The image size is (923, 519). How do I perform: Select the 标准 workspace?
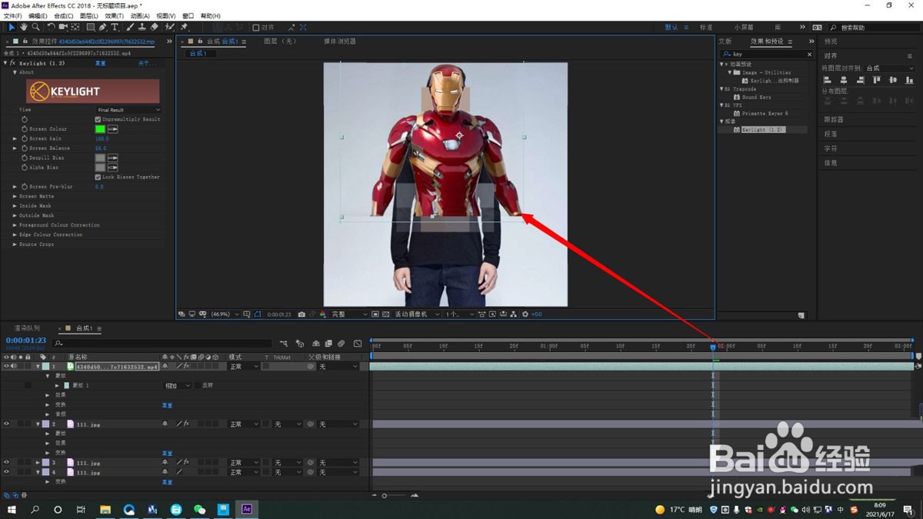[x=705, y=28]
